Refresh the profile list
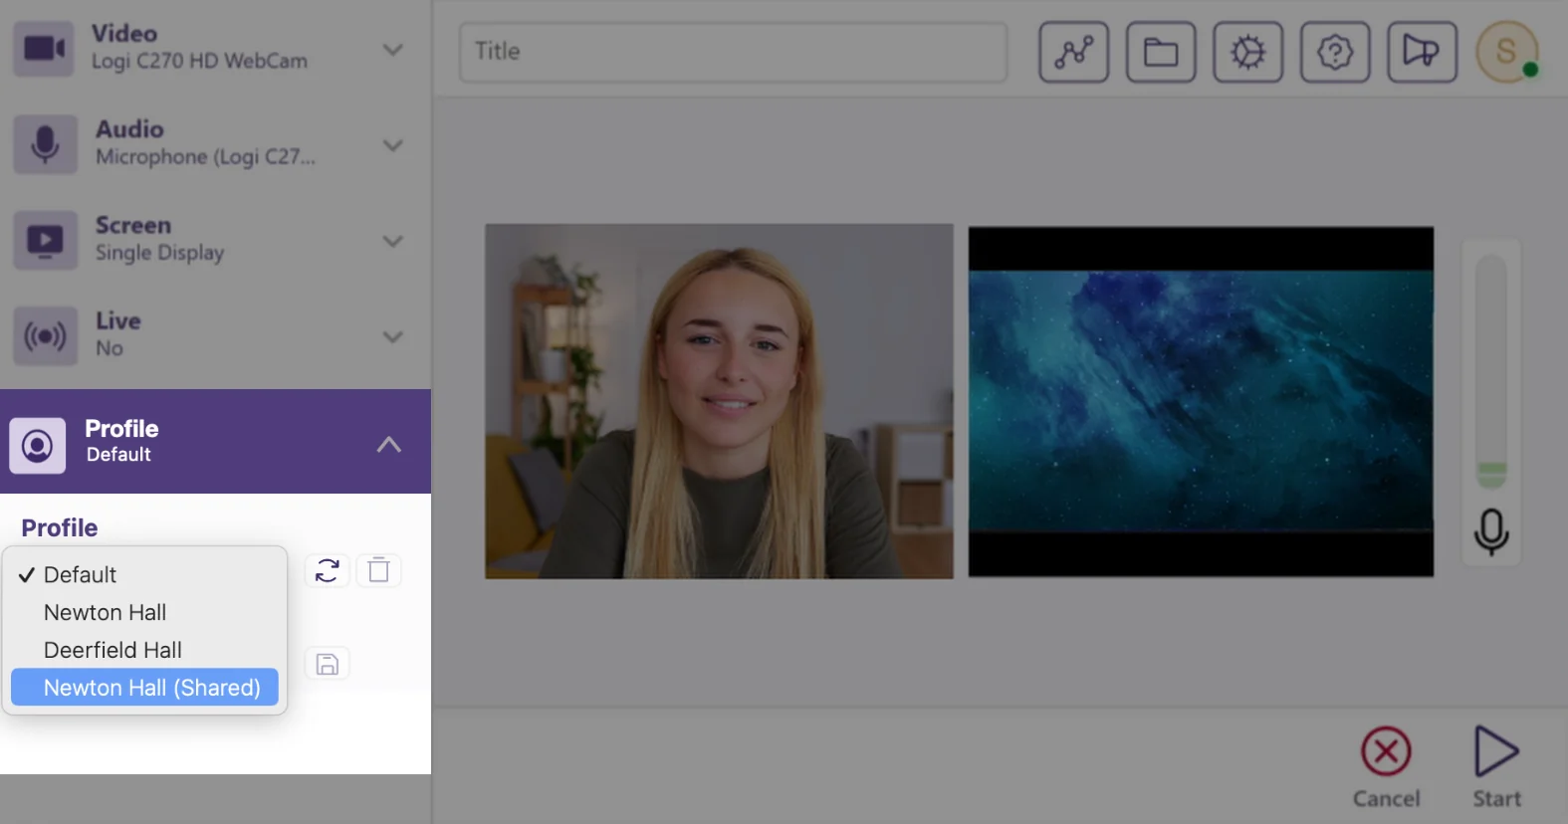This screenshot has height=824, width=1568. (x=328, y=570)
